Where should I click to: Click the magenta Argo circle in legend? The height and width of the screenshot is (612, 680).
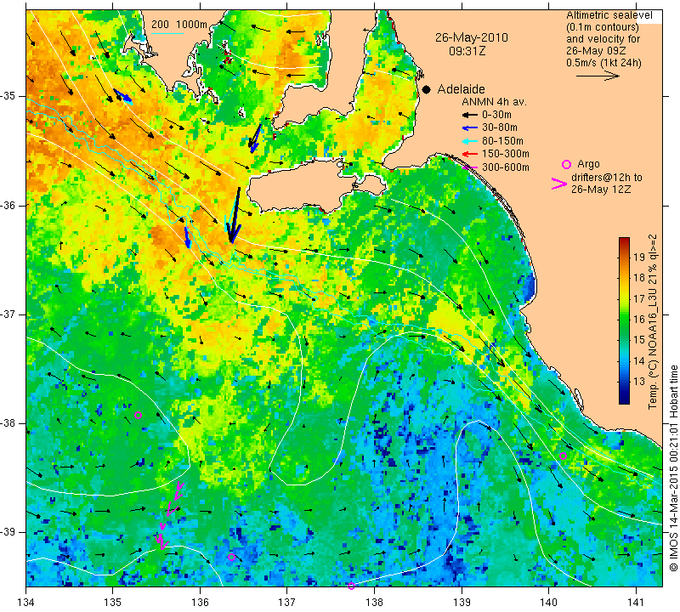pyautogui.click(x=566, y=164)
